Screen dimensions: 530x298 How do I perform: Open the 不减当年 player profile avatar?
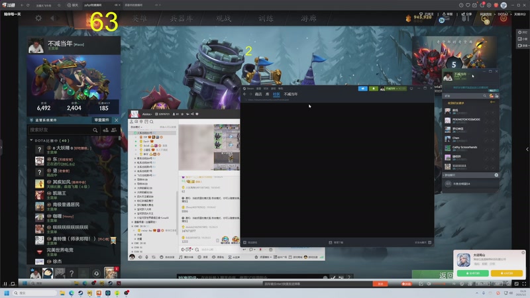(36, 46)
